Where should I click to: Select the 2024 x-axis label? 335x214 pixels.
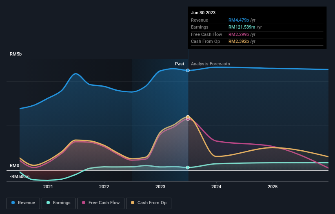point(216,187)
